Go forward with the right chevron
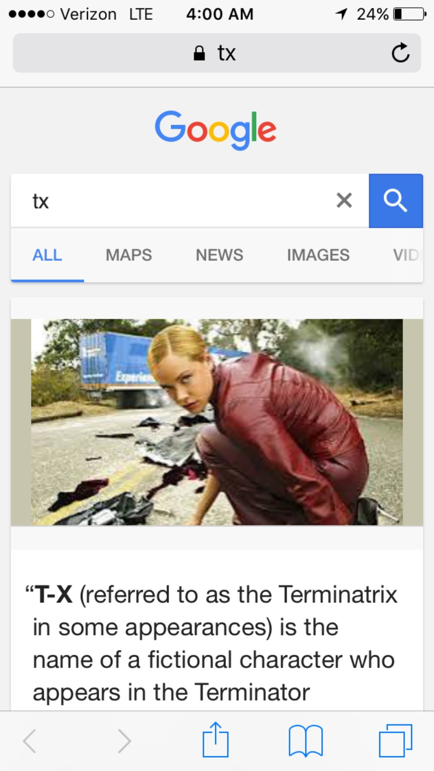This screenshot has width=434, height=771. (125, 741)
